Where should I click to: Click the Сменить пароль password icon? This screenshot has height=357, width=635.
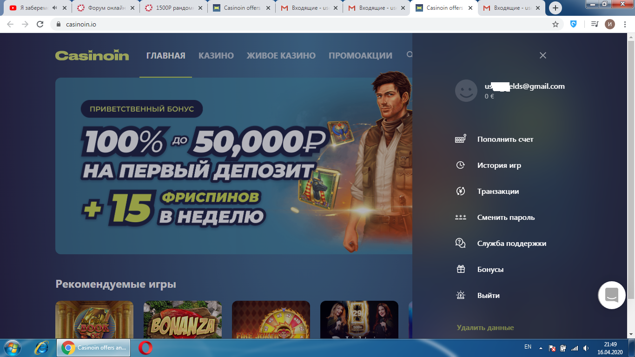462,217
